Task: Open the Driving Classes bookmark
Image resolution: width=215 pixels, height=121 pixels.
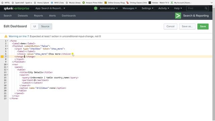Action: [137, 3]
